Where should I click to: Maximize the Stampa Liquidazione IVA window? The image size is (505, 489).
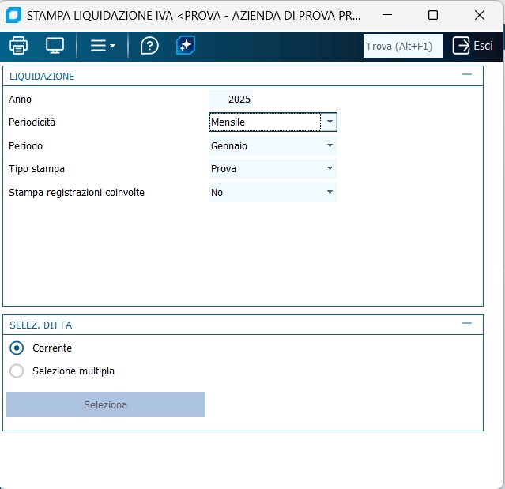pos(433,15)
